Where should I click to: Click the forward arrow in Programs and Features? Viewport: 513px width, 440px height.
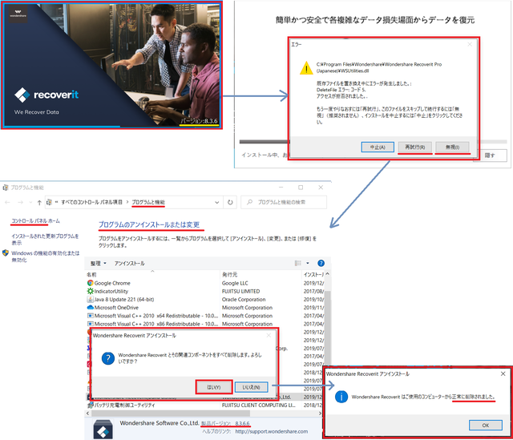pos(20,203)
